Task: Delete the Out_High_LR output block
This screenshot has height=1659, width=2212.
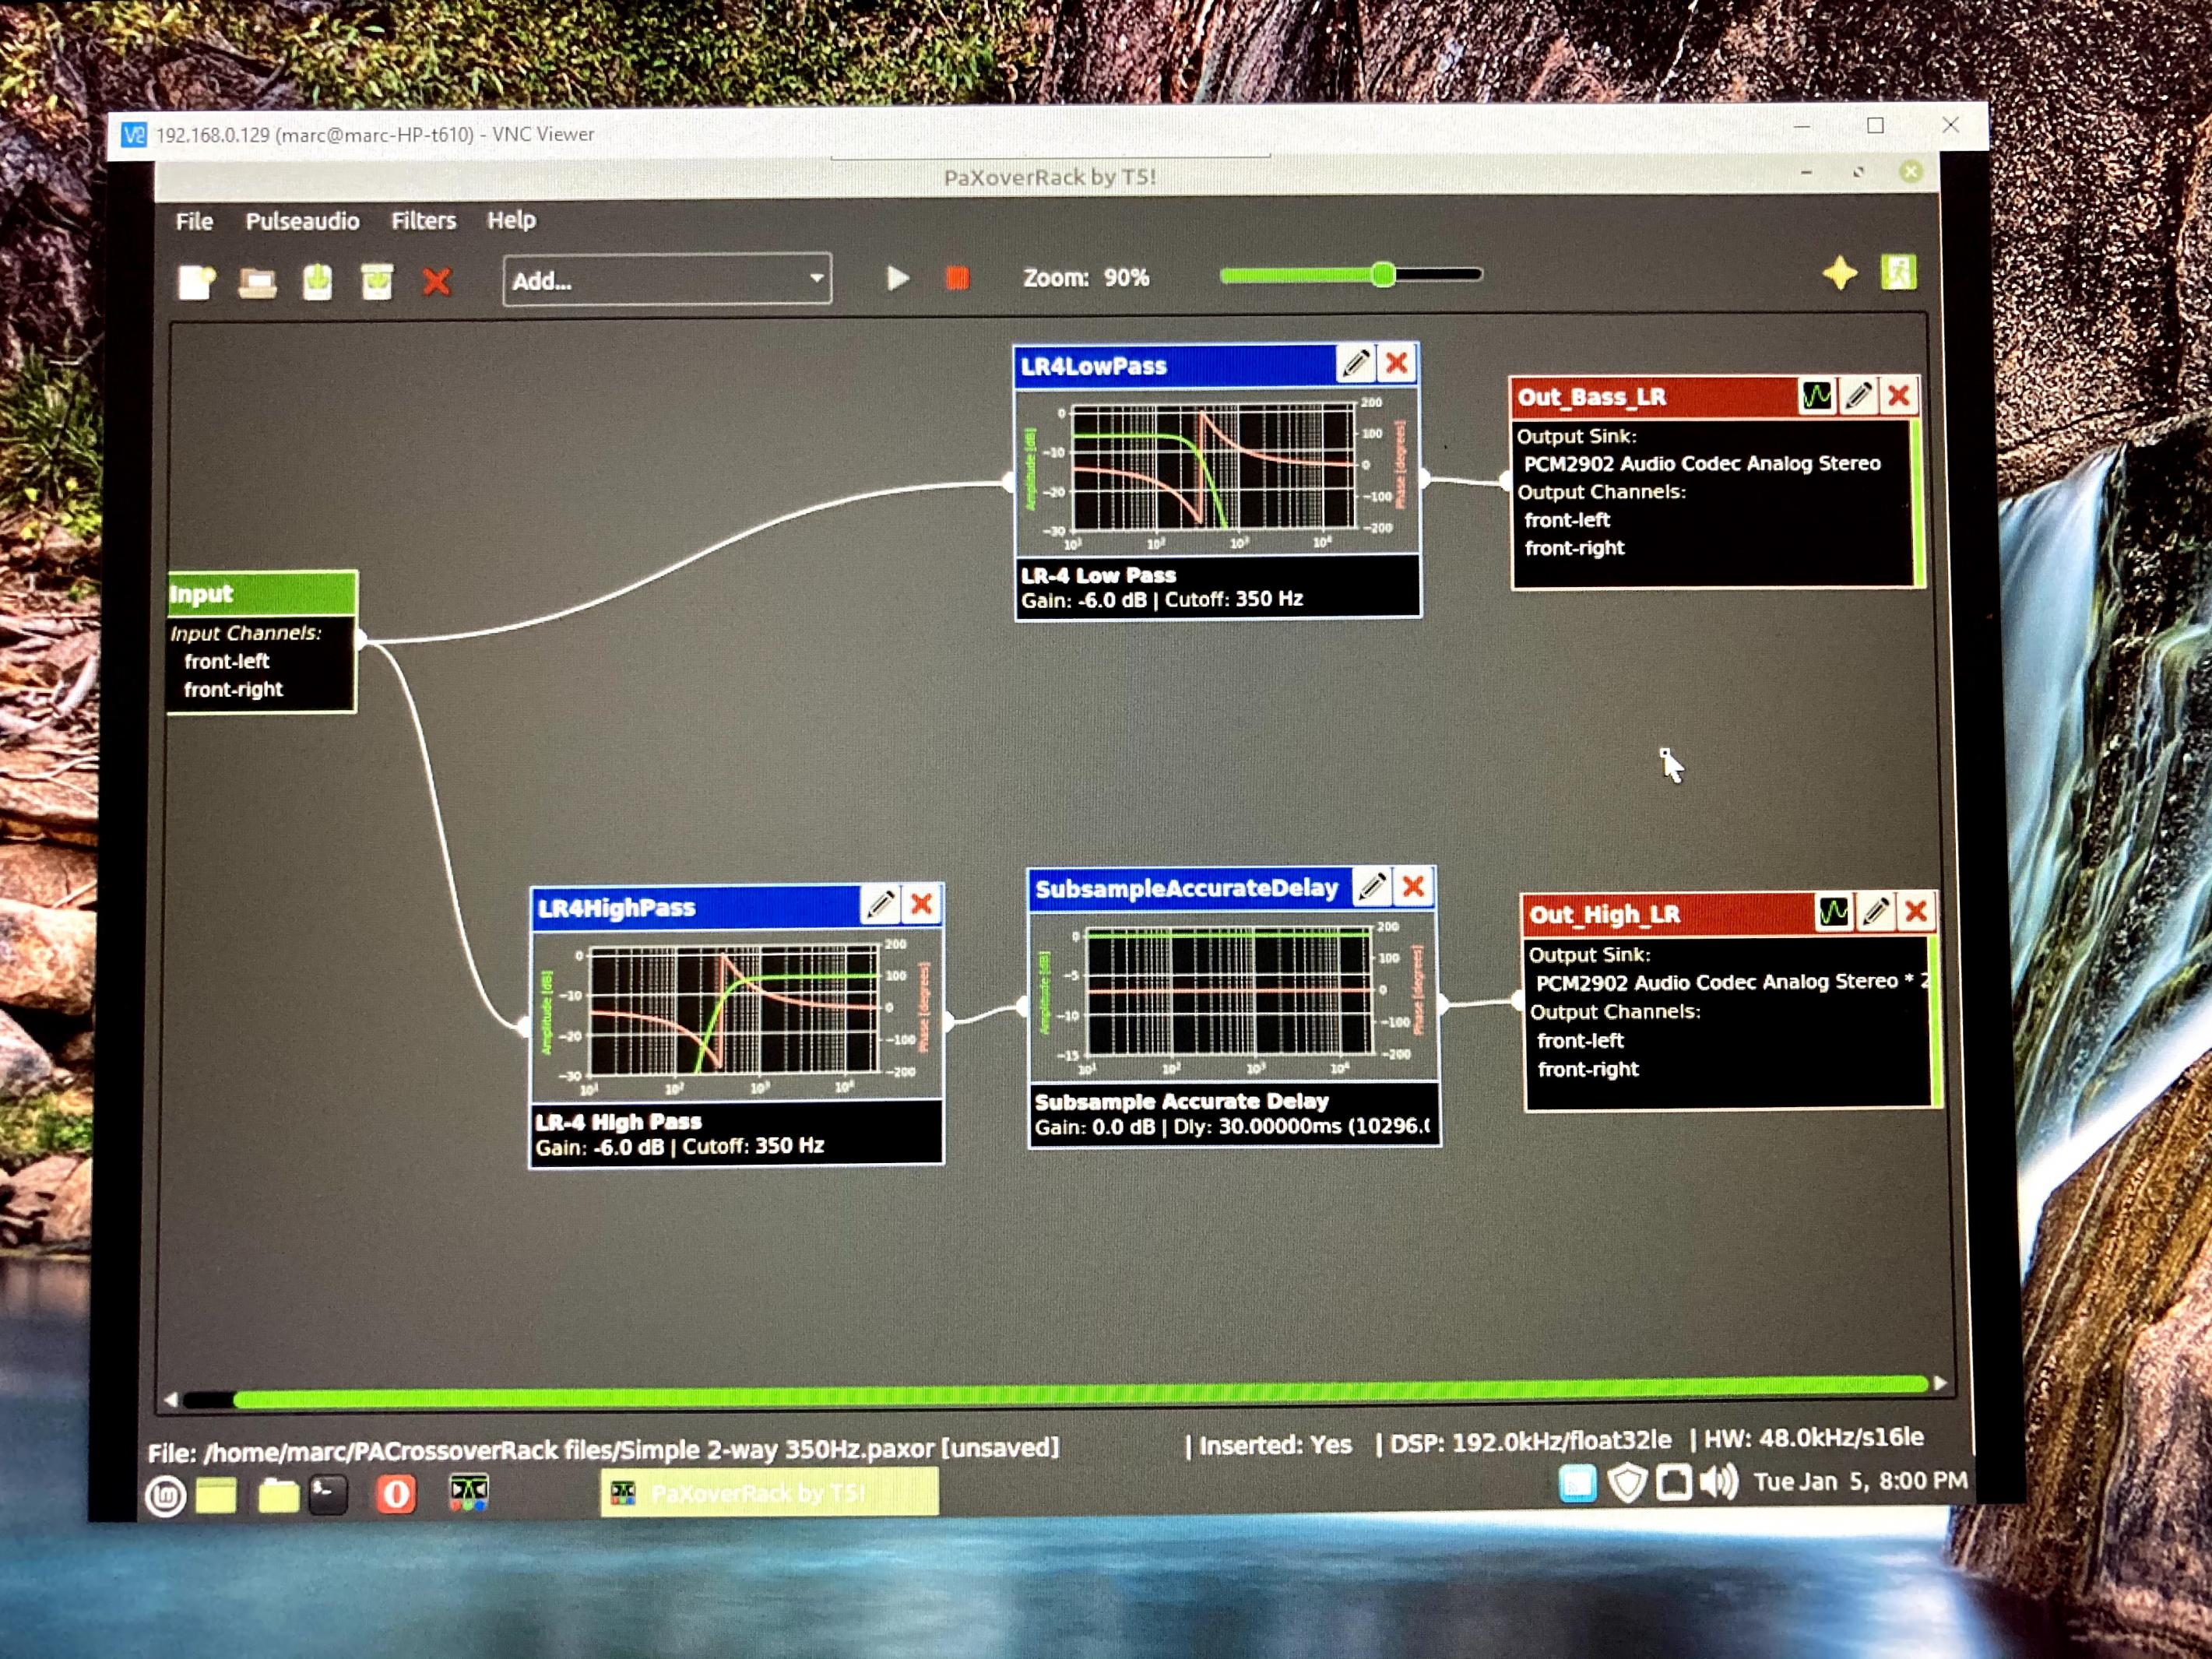Action: (1916, 911)
